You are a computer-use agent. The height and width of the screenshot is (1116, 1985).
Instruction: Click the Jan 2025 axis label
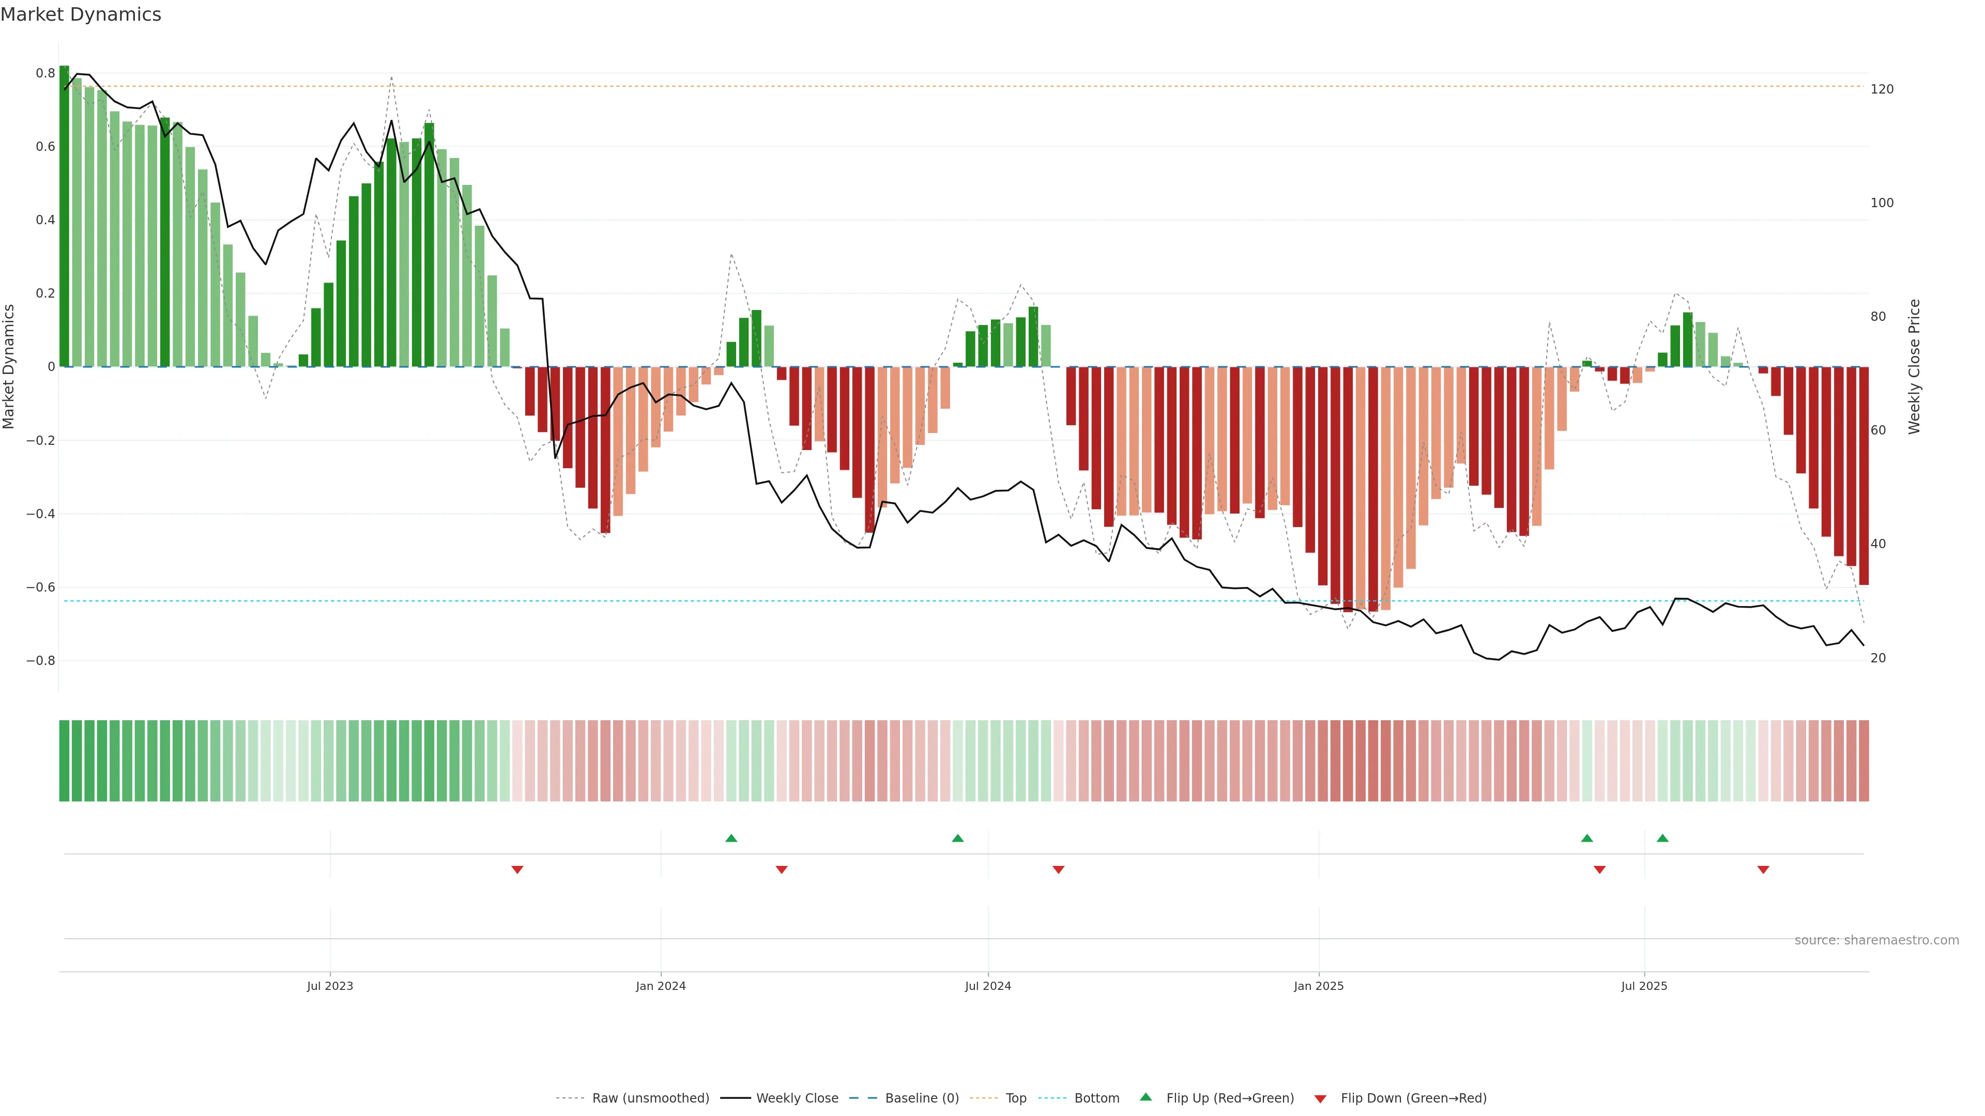click(x=1319, y=986)
